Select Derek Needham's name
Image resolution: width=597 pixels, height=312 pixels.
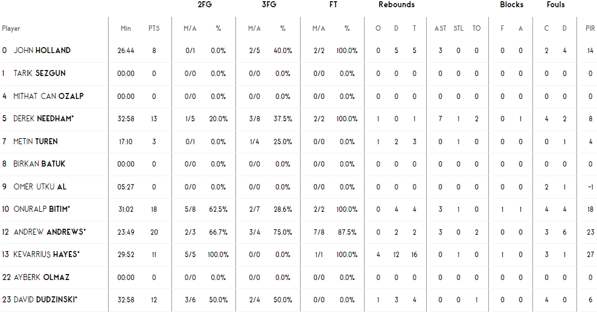(43, 118)
